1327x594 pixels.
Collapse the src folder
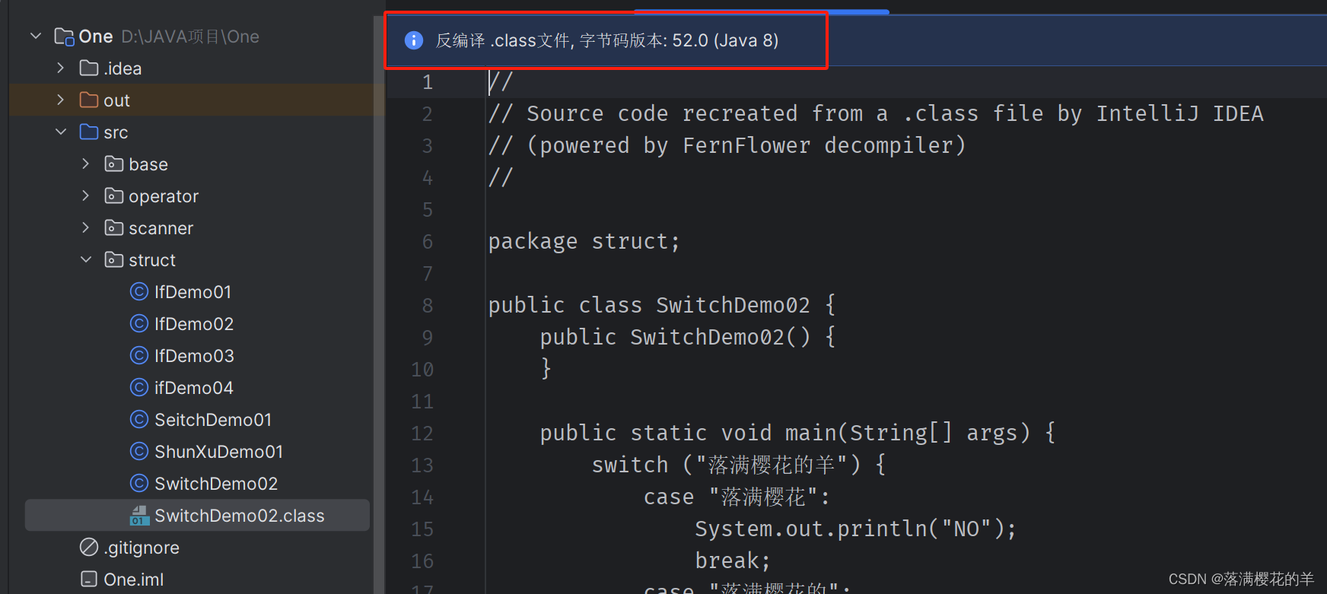click(x=61, y=132)
